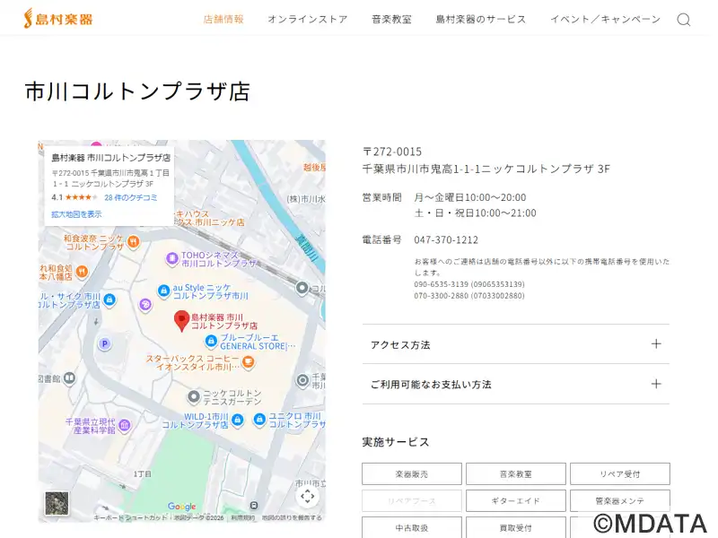Select the TOHO Cinemas map marker
This screenshot has width=718, height=538.
click(171, 259)
